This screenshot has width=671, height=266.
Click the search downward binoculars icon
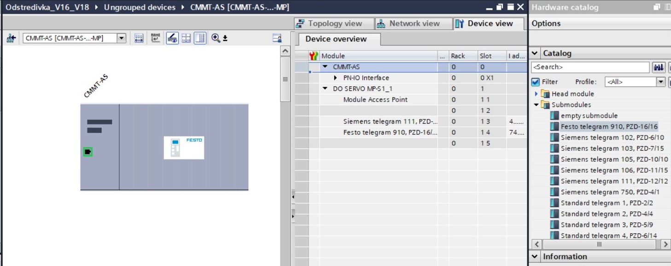(x=659, y=68)
